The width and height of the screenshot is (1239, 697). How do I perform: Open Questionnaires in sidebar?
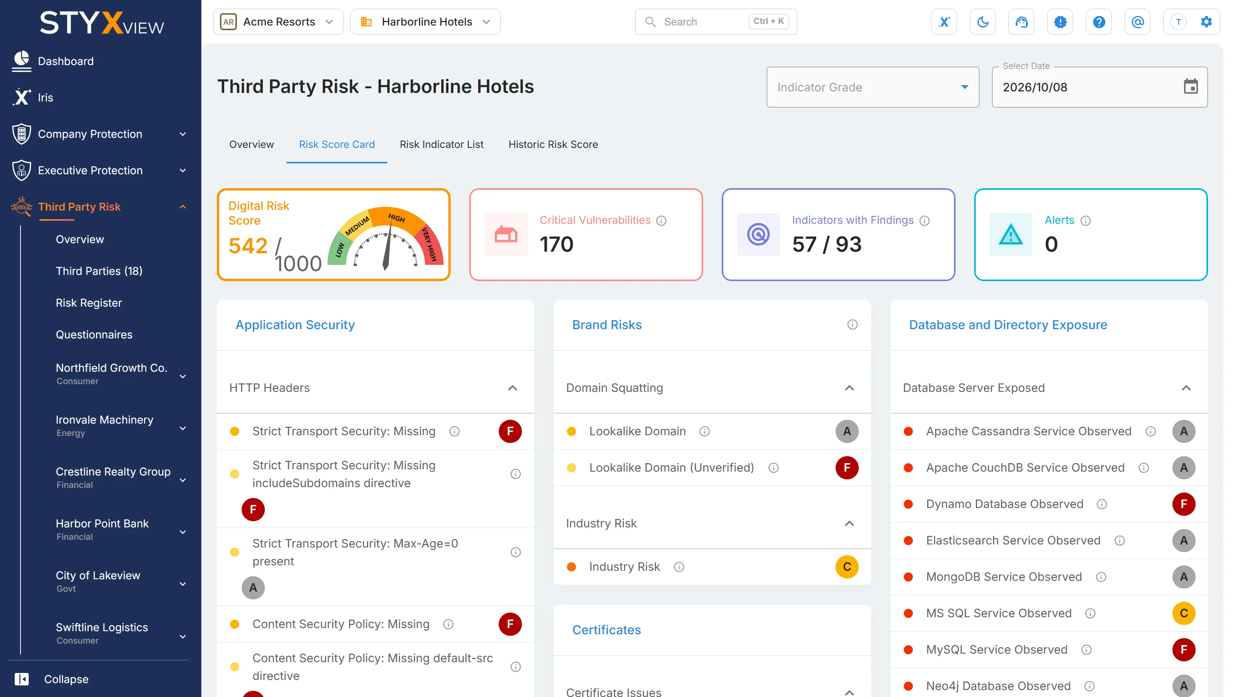[x=94, y=334]
